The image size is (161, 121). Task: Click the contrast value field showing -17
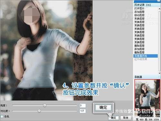pos(82,111)
